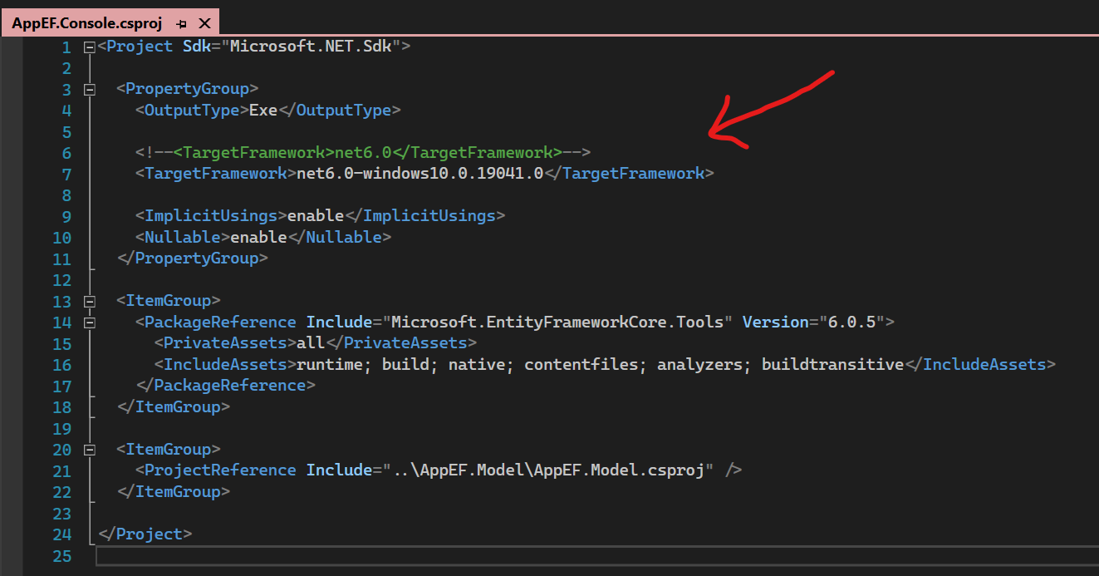Screen dimensions: 1099x576
Task: Collapse the PackageReference element
Action: 89,322
